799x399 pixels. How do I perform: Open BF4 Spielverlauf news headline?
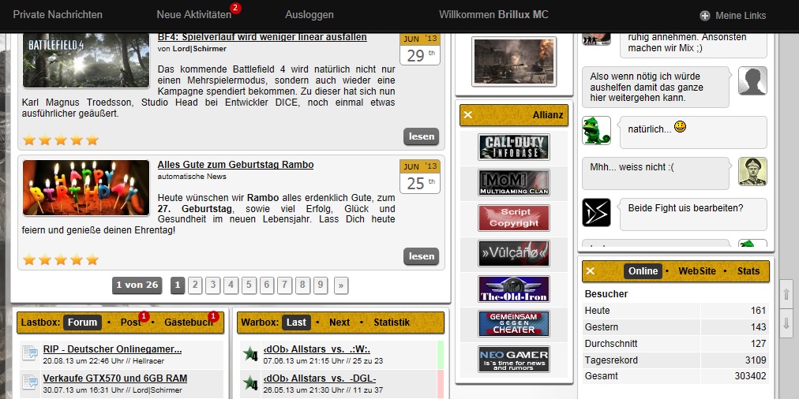point(262,37)
